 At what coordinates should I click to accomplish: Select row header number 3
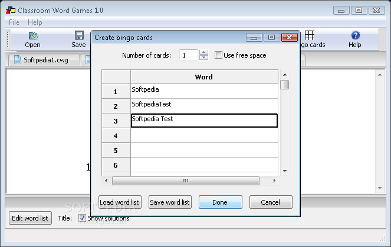[x=116, y=121]
